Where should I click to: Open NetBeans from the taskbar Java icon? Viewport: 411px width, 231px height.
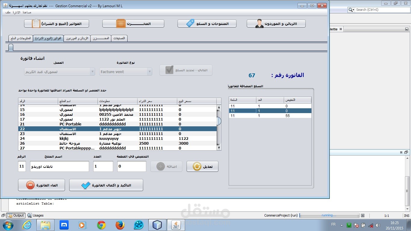click(x=176, y=225)
